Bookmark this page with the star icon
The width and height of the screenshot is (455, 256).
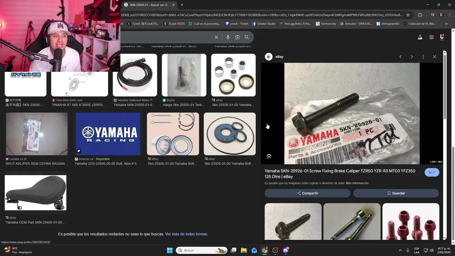[x=408, y=15]
